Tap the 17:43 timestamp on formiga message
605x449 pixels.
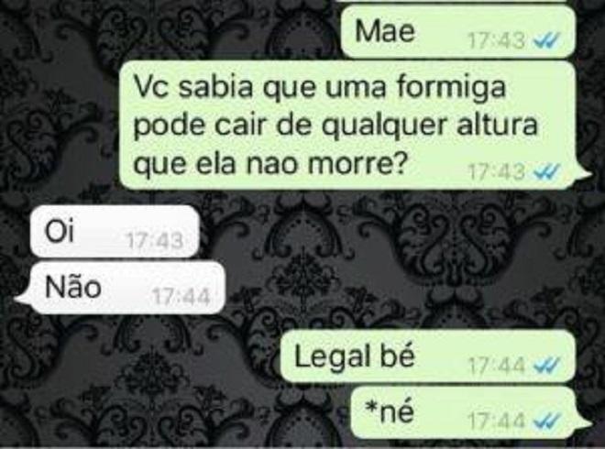click(x=497, y=172)
